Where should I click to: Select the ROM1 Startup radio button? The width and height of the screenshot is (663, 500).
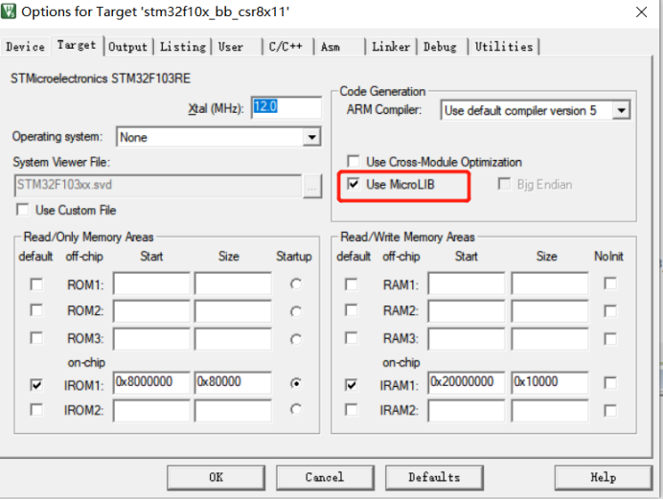(x=296, y=284)
